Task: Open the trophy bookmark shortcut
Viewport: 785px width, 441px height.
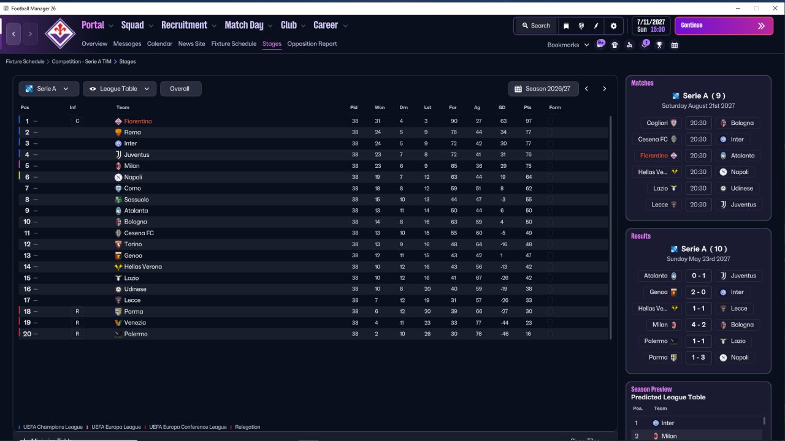Action: pyautogui.click(x=659, y=45)
